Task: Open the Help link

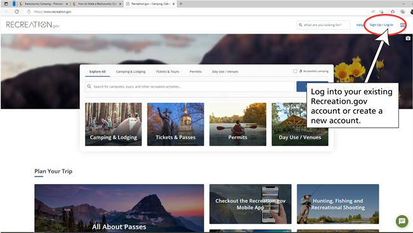Action: [x=360, y=25]
